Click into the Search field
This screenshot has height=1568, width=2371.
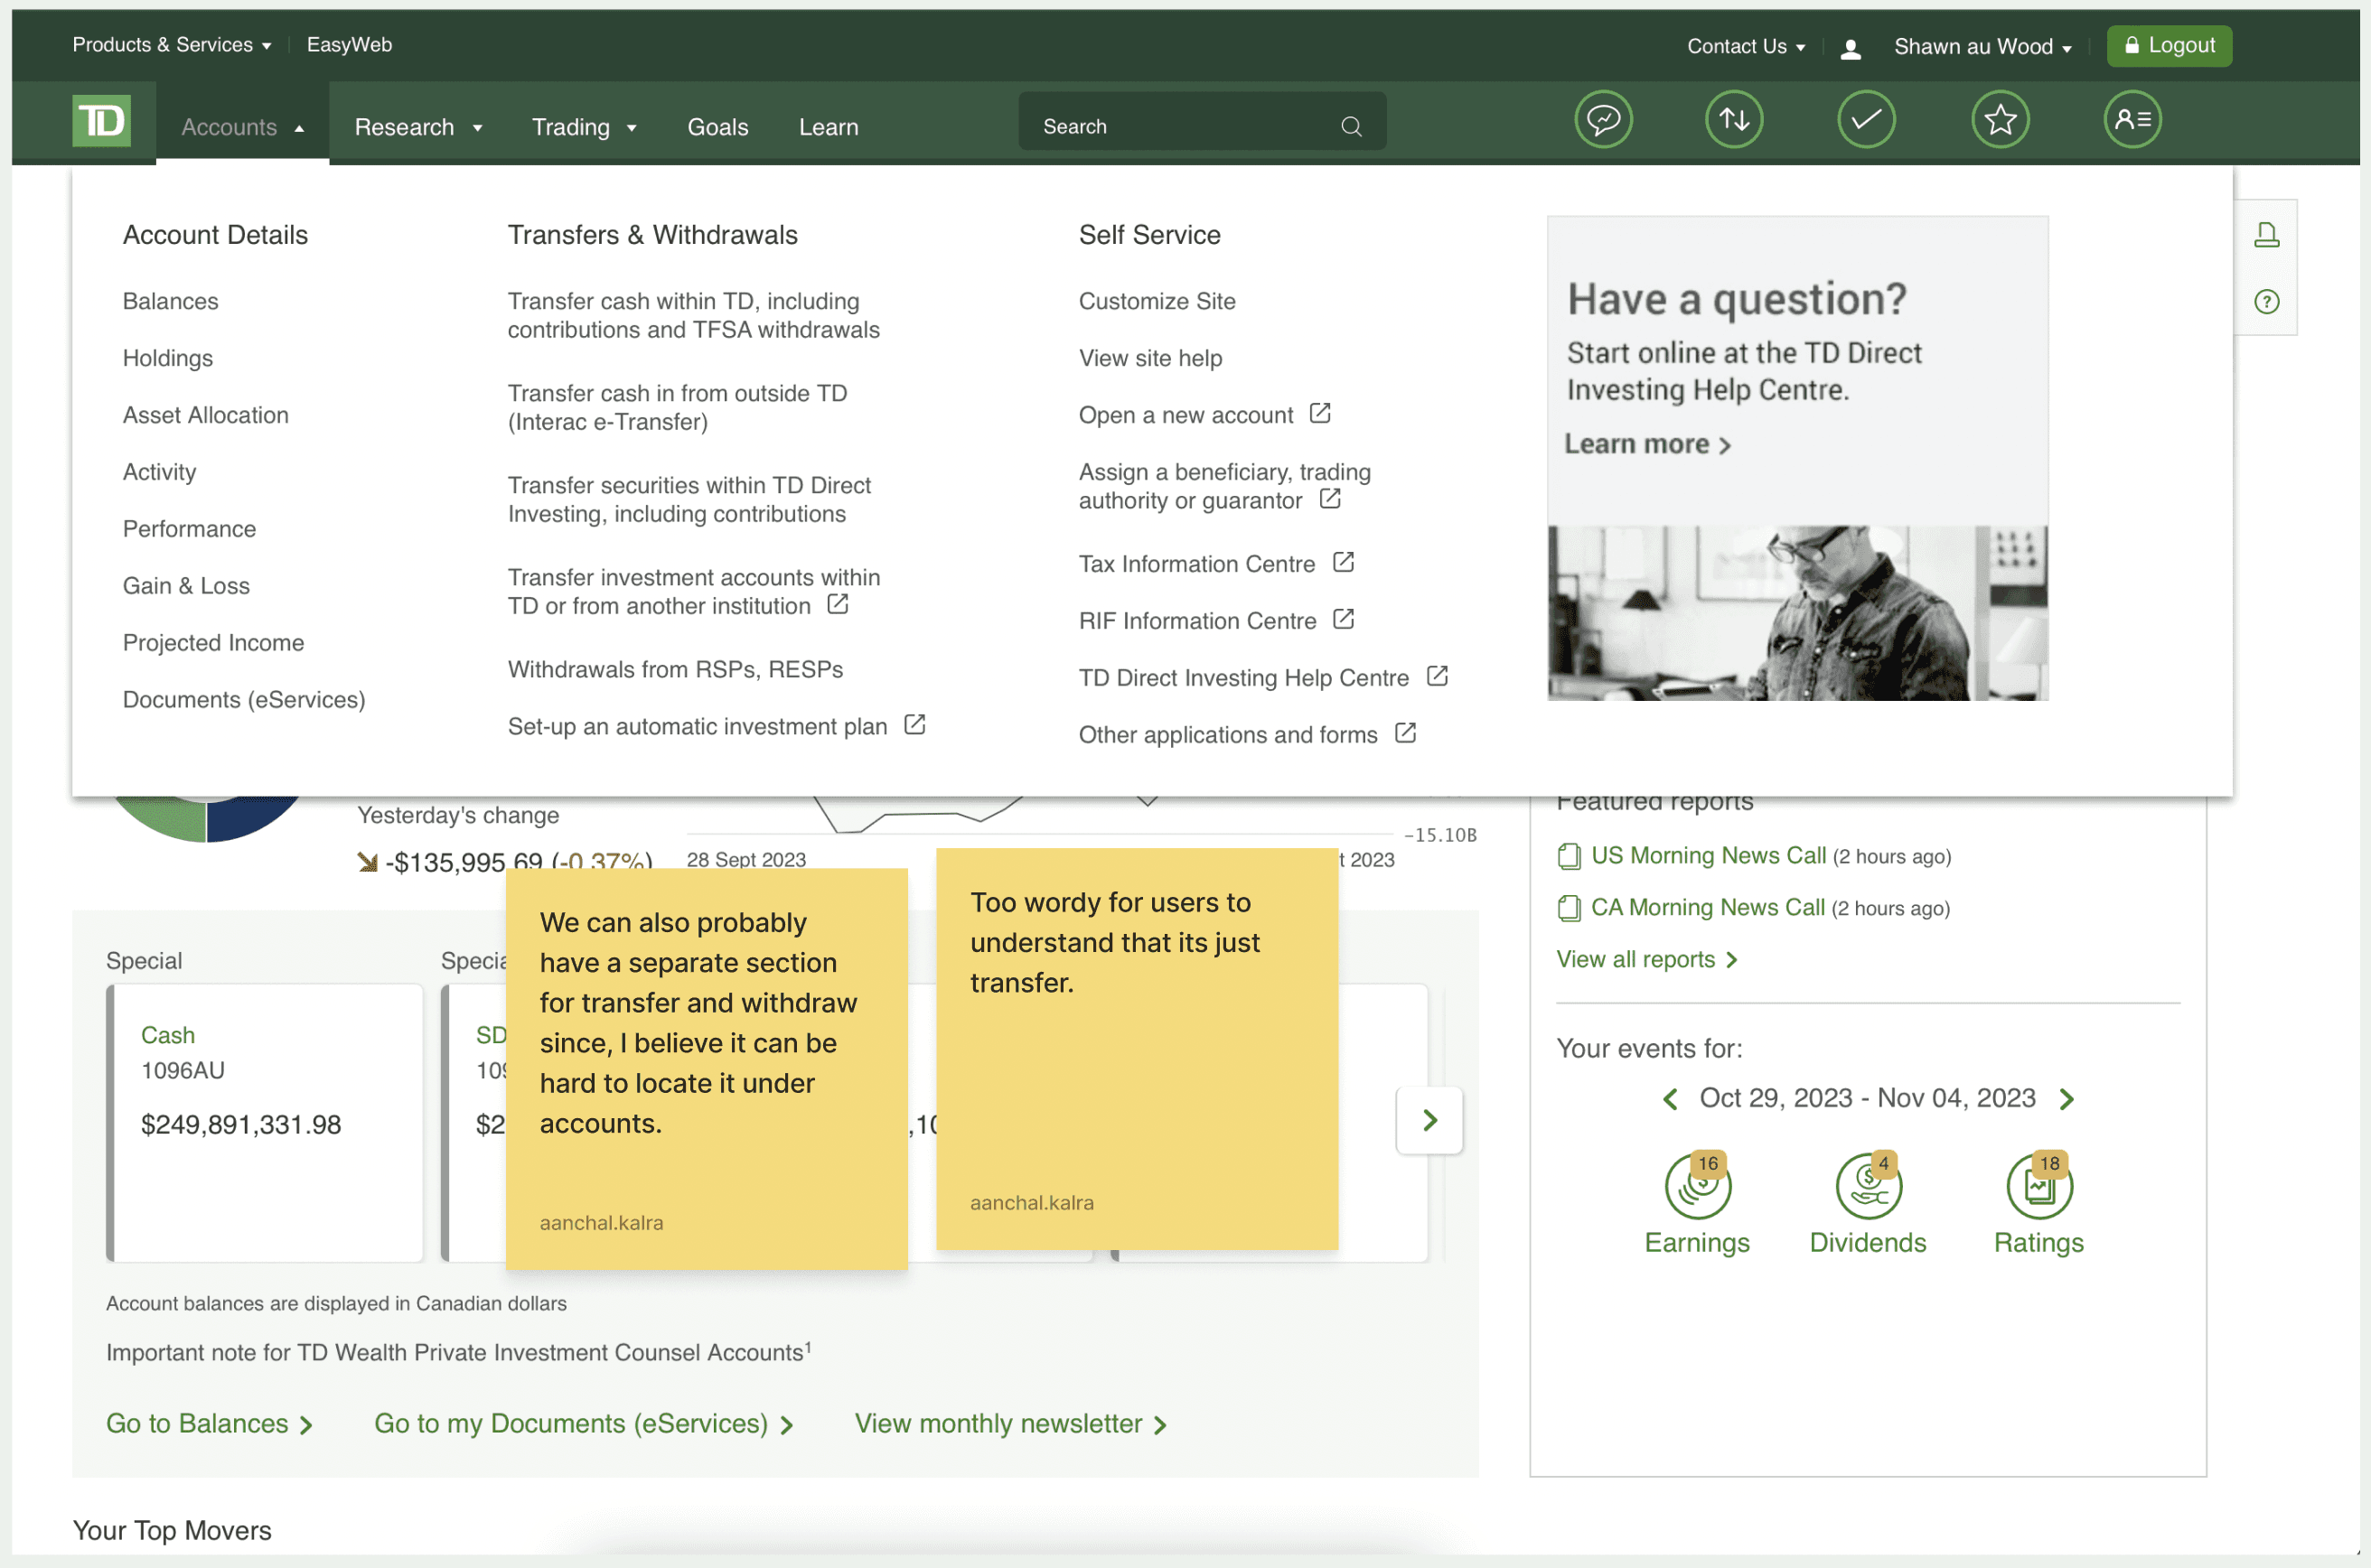click(x=1180, y=127)
